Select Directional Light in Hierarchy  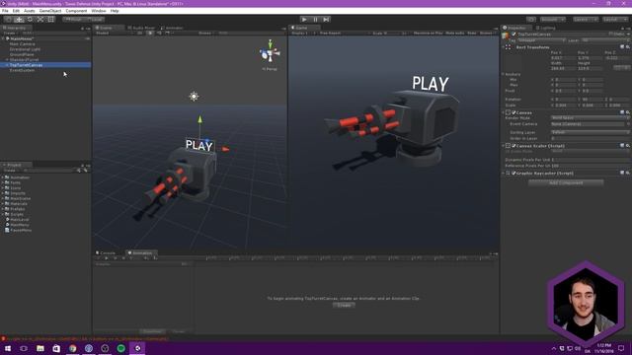pyautogui.click(x=25, y=49)
